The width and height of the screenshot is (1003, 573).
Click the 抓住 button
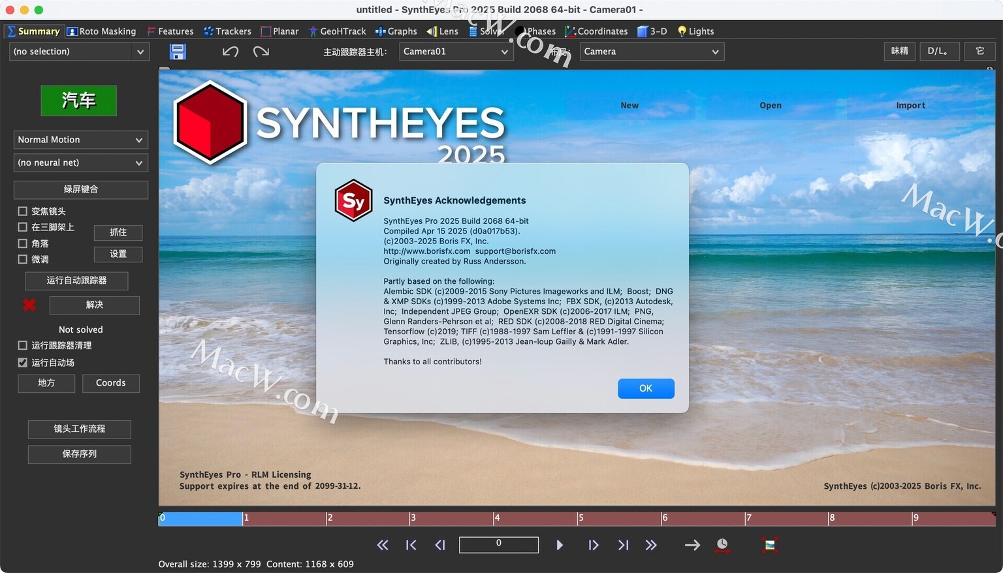click(x=118, y=232)
